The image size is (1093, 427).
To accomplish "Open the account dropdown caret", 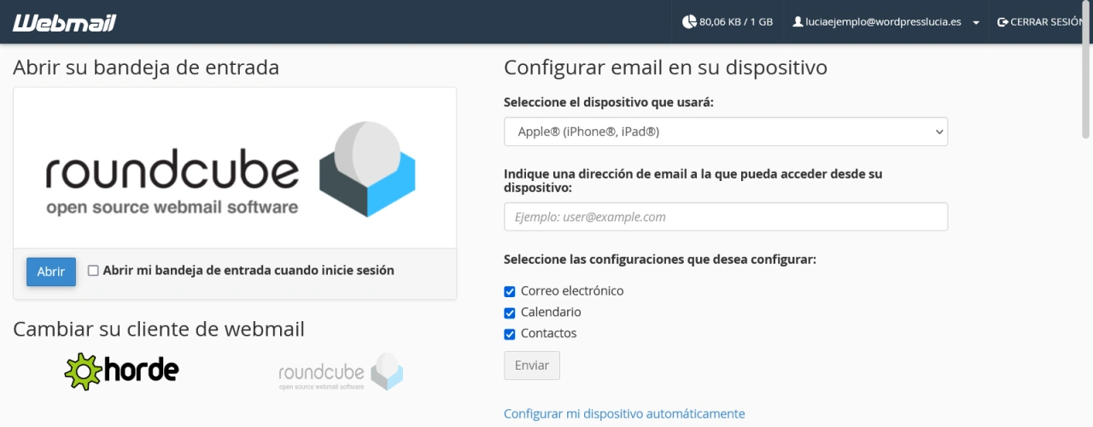I will pos(976,23).
